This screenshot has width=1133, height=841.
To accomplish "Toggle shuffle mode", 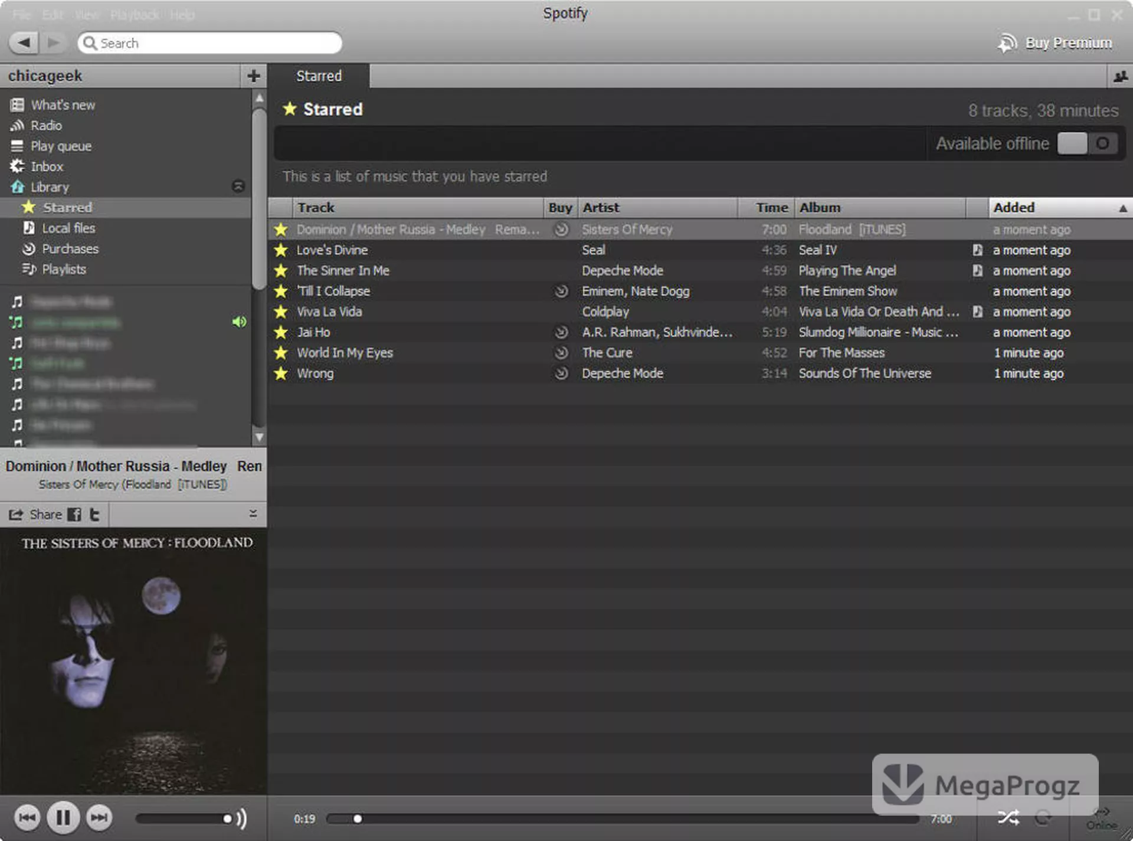I will point(1008,817).
